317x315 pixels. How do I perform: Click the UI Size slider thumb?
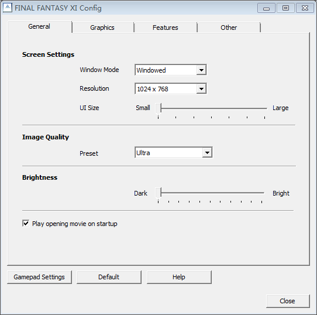click(158, 109)
